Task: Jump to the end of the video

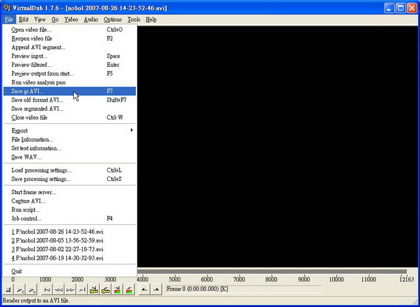Action: (x=82, y=289)
